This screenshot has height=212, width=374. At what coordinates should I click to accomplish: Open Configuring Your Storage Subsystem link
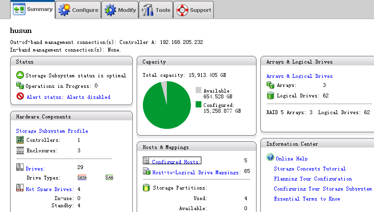point(323,189)
